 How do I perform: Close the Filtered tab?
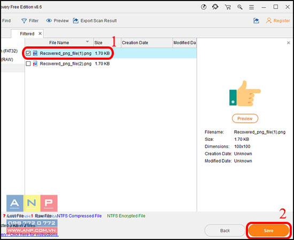(x=40, y=34)
